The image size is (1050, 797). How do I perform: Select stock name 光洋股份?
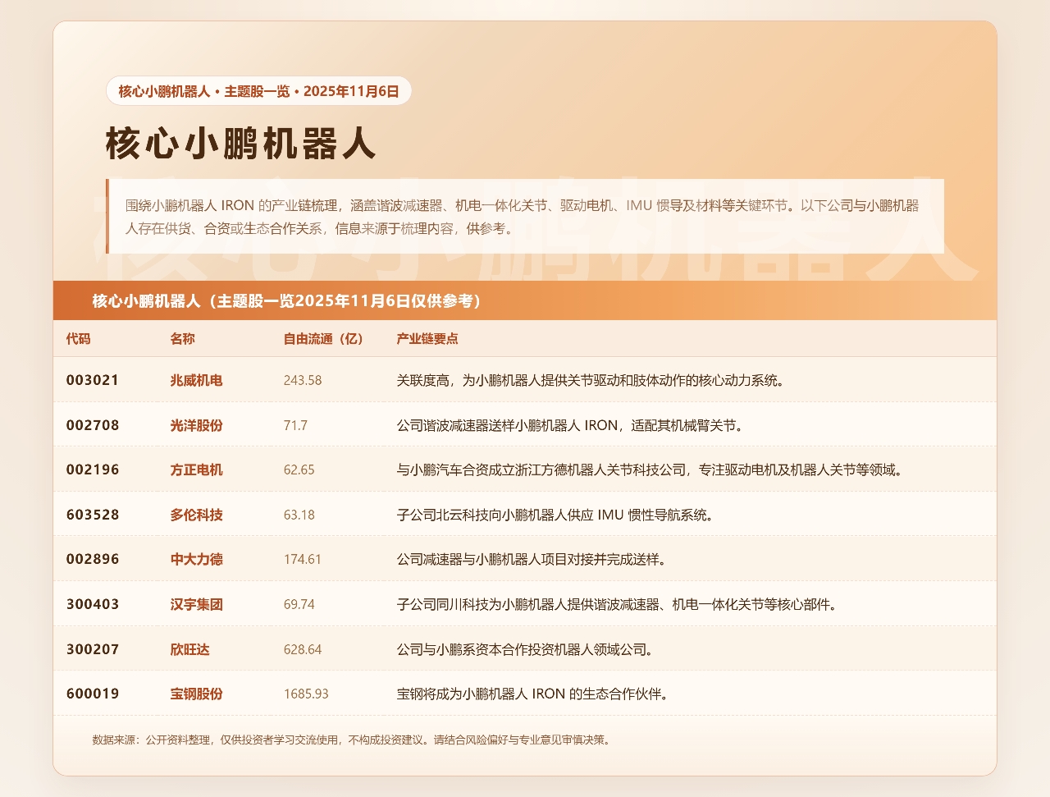[x=197, y=425]
